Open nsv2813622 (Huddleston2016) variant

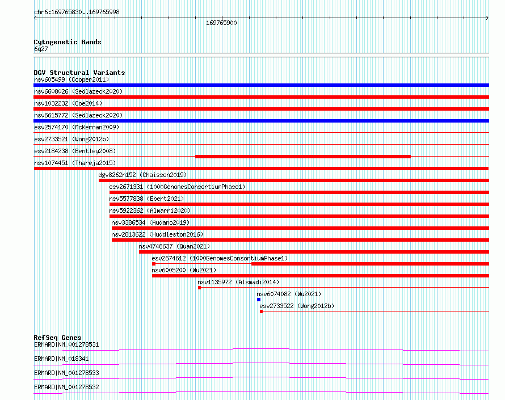[x=157, y=234]
